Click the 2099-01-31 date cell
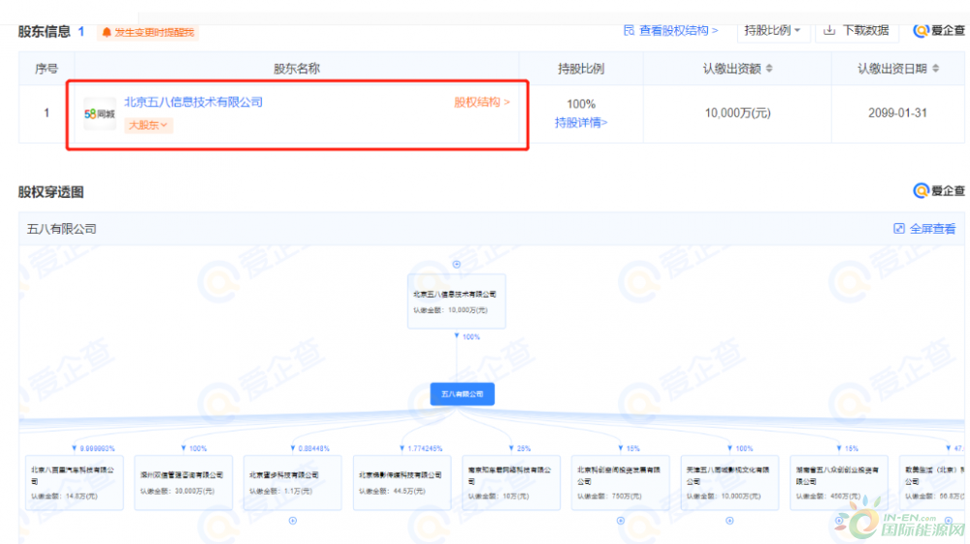The image size is (970, 544). tap(897, 113)
